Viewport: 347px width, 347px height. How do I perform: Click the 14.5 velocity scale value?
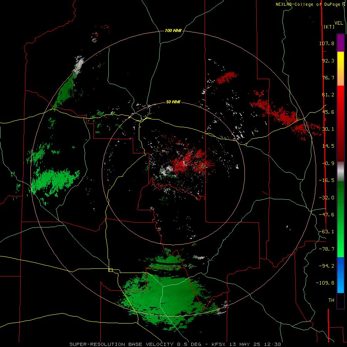[x=328, y=146]
